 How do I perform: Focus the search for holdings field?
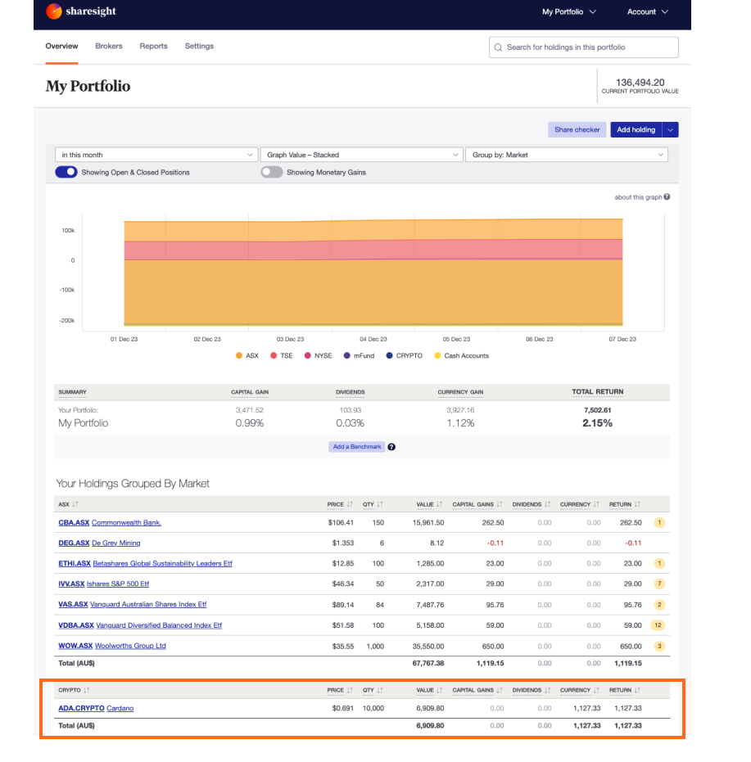(584, 47)
